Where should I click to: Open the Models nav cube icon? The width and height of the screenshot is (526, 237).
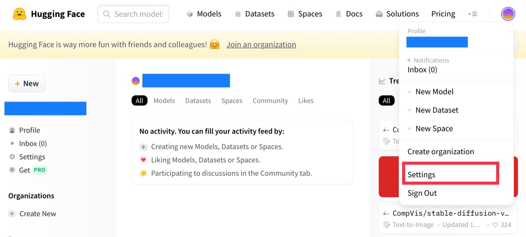(x=190, y=14)
